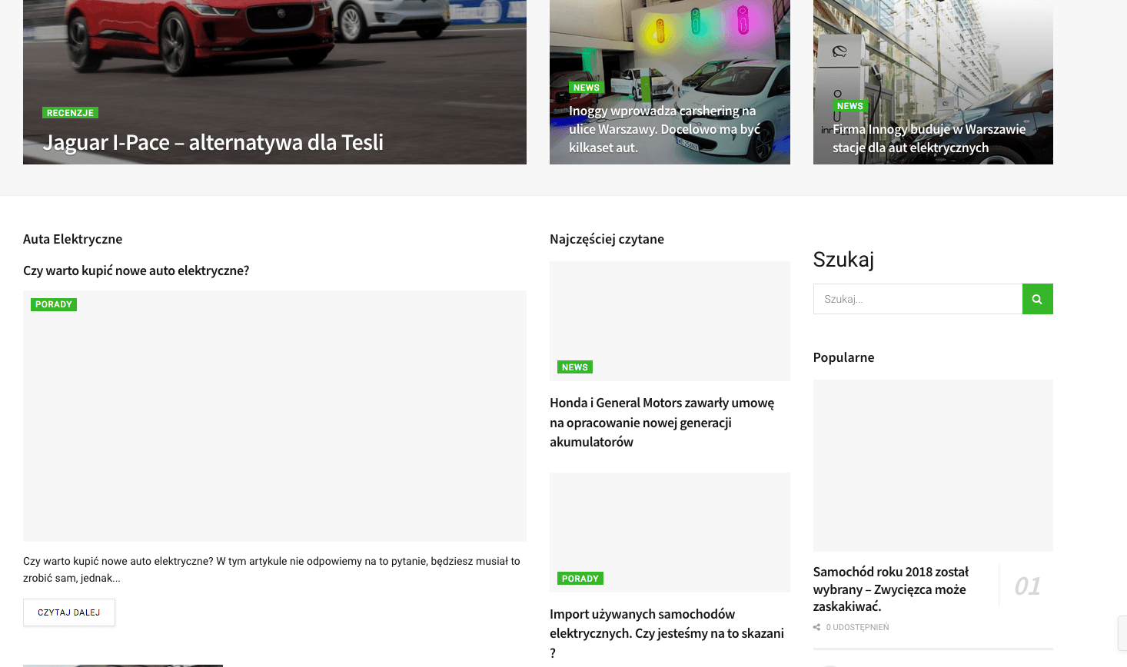Viewport: 1127px width, 667px height.
Task: Click the 'Najczęściej czytane' section heading
Action: [607, 239]
